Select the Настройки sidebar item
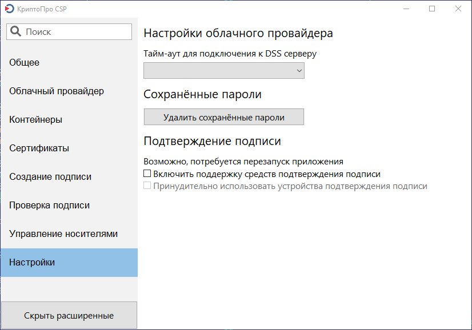The height and width of the screenshot is (330, 472). (69, 262)
